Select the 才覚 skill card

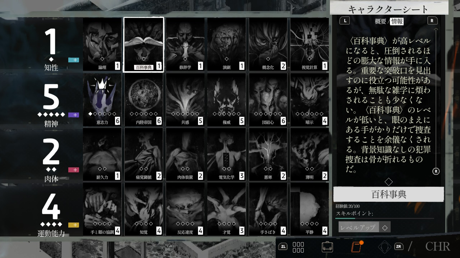(x=226, y=209)
